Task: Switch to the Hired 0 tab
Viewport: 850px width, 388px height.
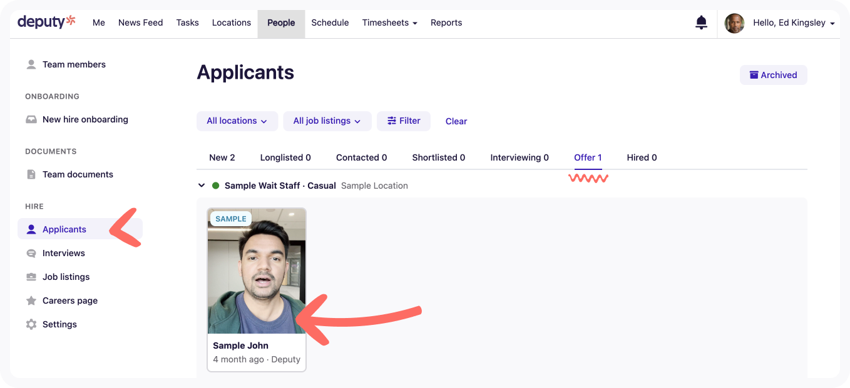Action: (x=642, y=157)
